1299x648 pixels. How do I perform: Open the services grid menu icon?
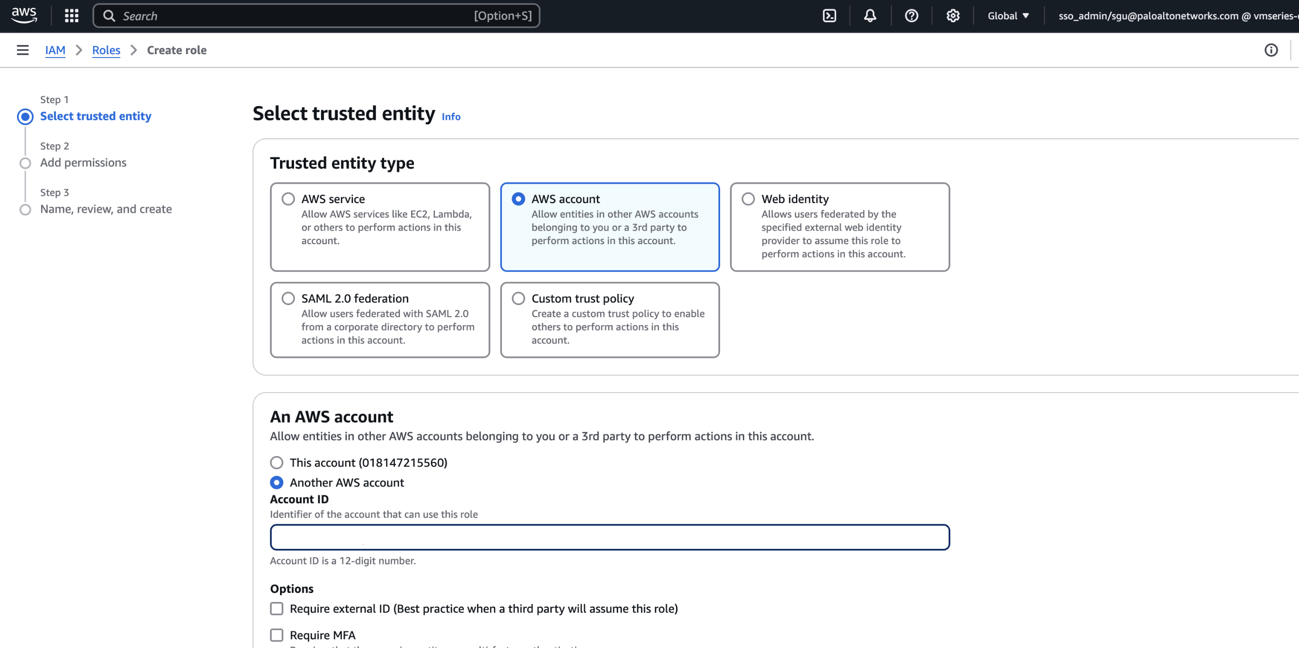point(72,15)
